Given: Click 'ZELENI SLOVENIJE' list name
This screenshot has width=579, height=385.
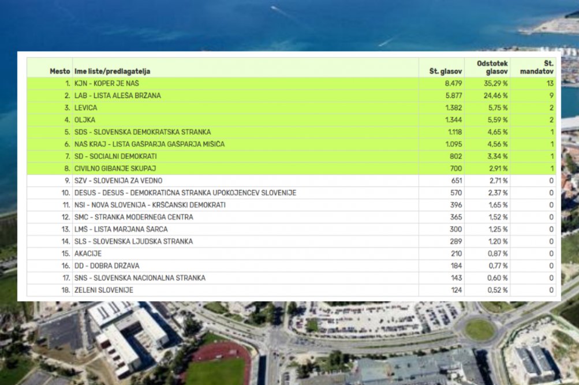Looking at the screenshot, I should tap(104, 290).
